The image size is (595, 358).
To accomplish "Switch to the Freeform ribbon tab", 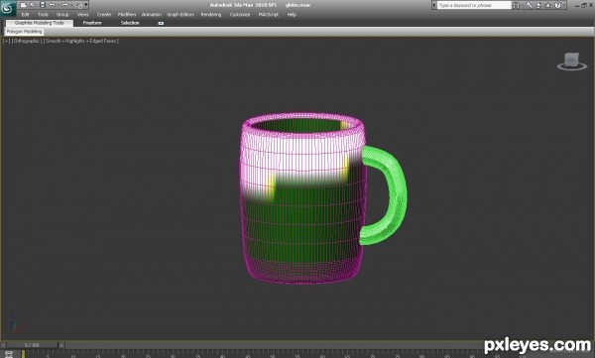I will [92, 23].
